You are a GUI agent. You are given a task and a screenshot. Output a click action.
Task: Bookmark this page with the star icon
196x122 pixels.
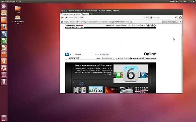point(143,18)
